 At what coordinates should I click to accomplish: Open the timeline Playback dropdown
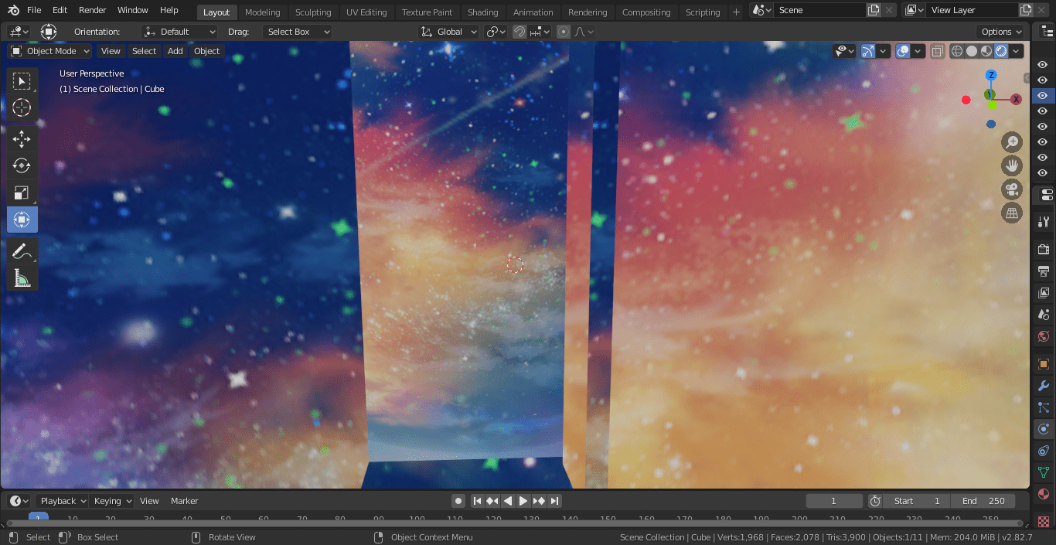point(63,501)
